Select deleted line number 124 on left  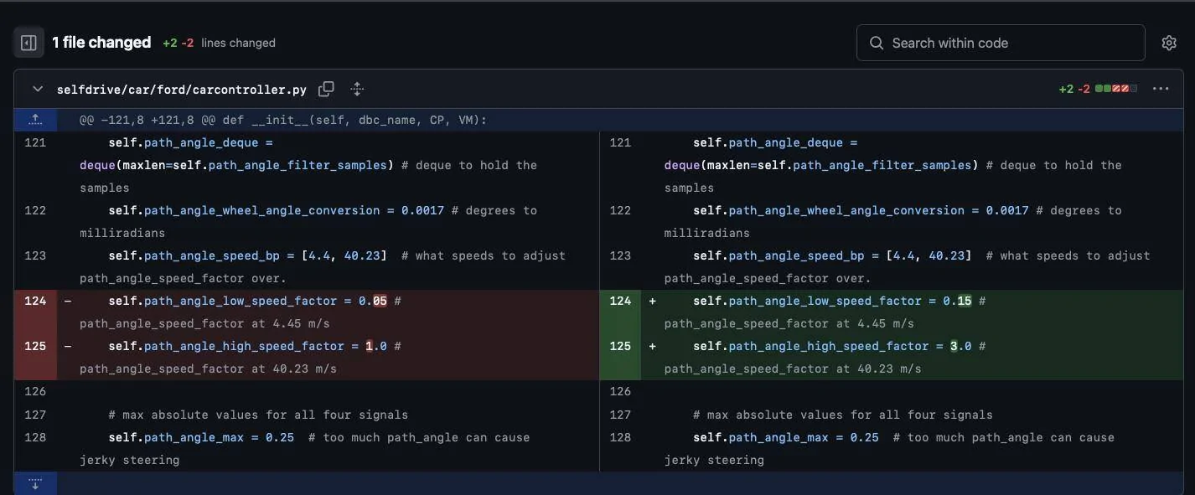(x=35, y=301)
